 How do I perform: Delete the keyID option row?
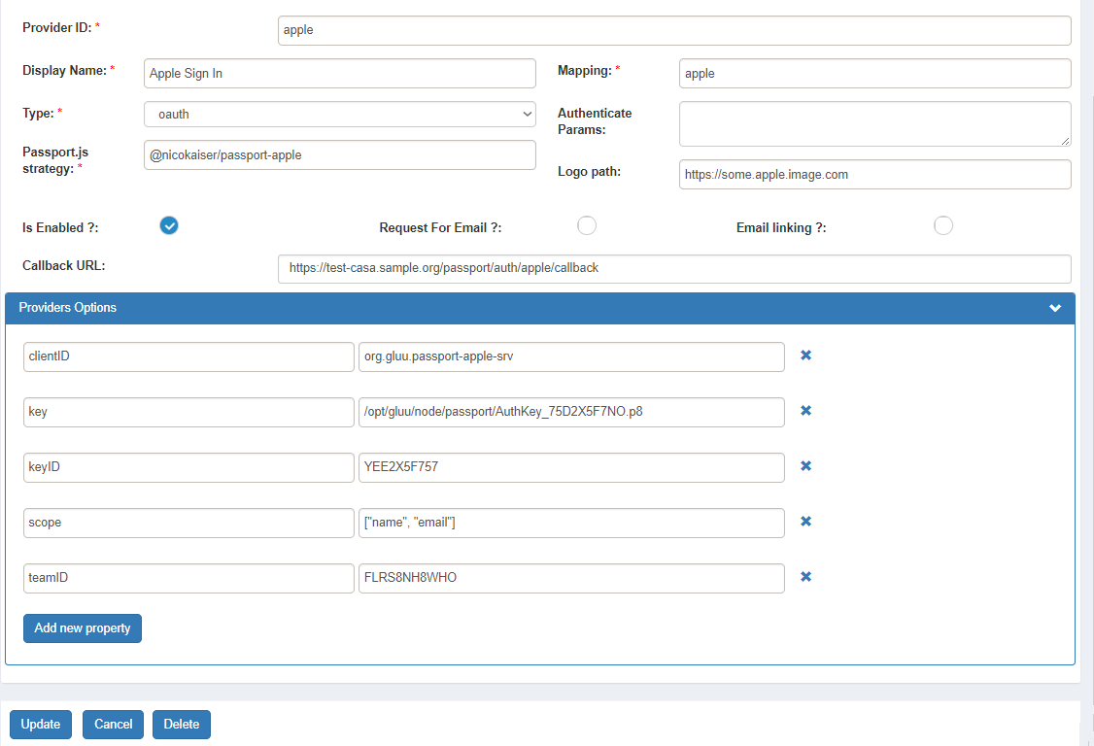(805, 466)
